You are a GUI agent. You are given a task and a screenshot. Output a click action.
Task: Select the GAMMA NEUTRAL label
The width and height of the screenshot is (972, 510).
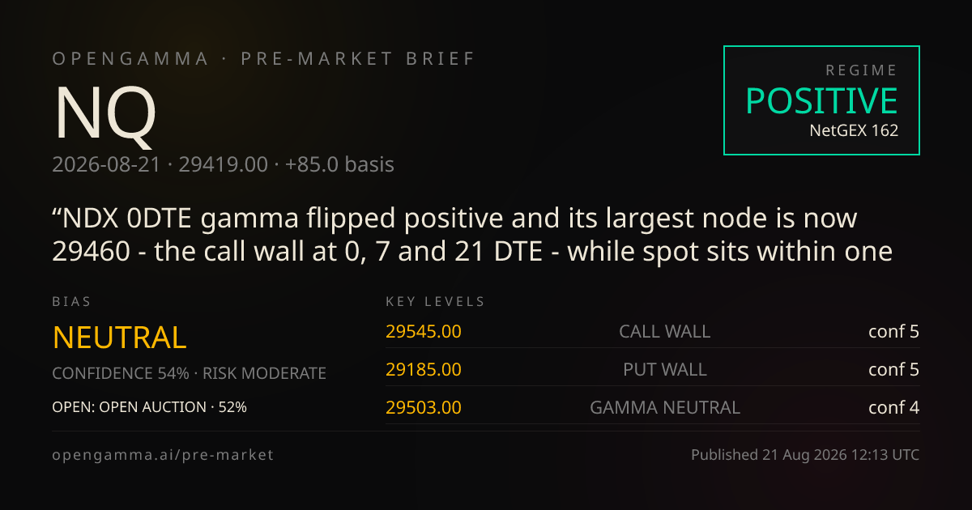[x=665, y=407]
